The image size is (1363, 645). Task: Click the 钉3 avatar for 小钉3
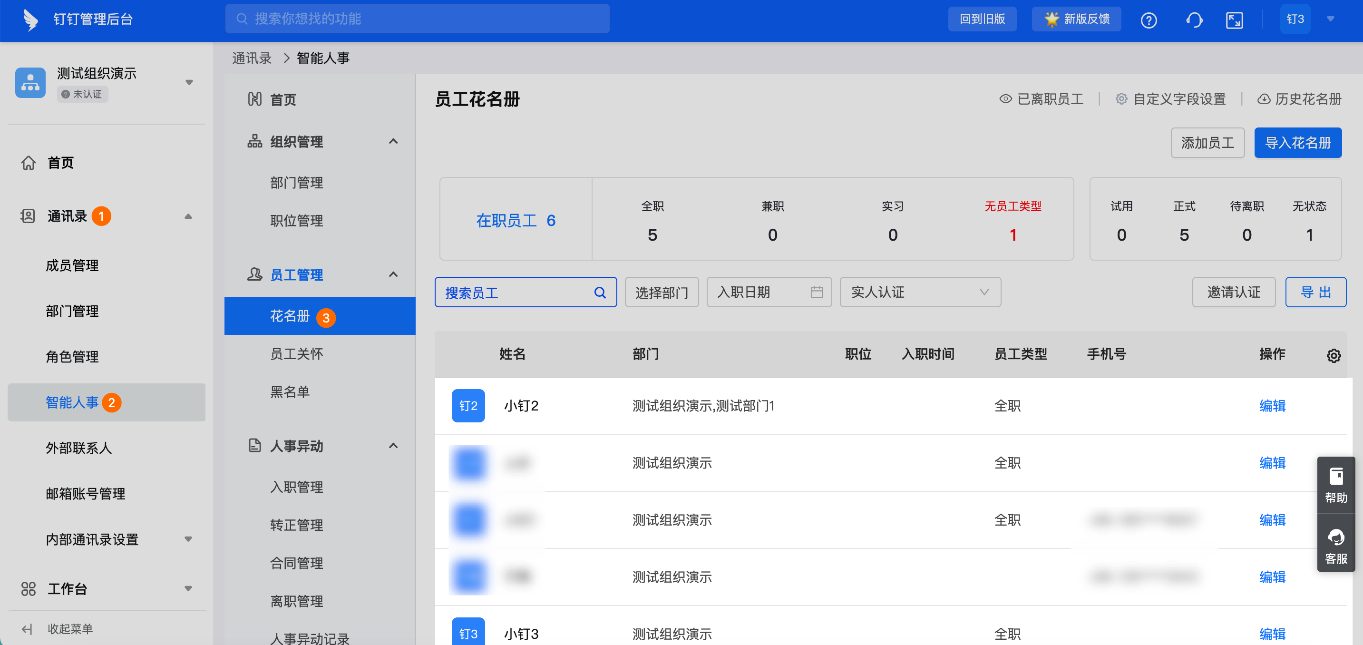point(468,632)
